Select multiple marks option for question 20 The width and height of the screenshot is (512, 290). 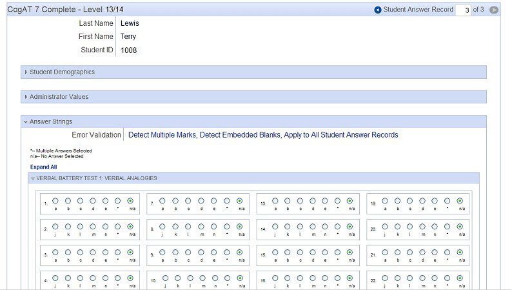(x=447, y=227)
